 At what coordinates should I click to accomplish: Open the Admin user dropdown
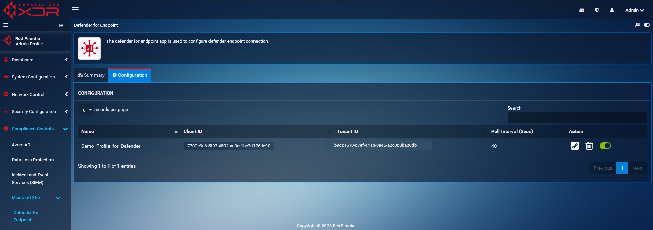635,10
